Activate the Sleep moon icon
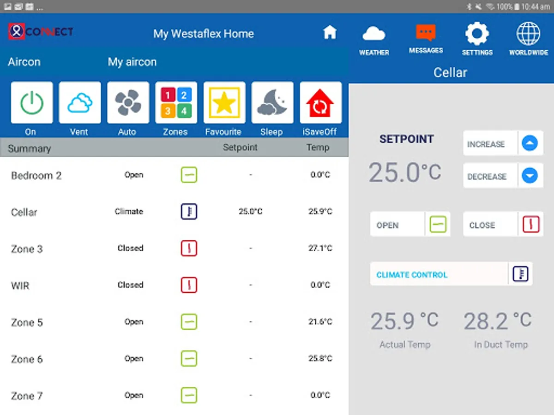The width and height of the screenshot is (554, 415). (272, 102)
